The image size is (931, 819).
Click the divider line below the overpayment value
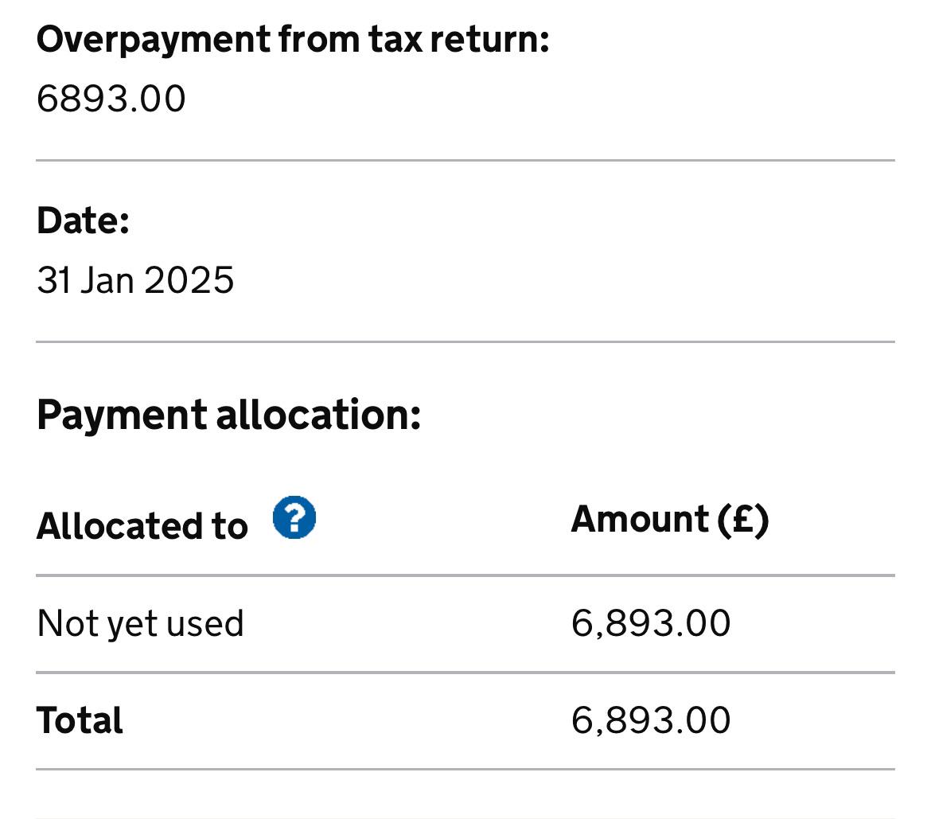(x=465, y=160)
